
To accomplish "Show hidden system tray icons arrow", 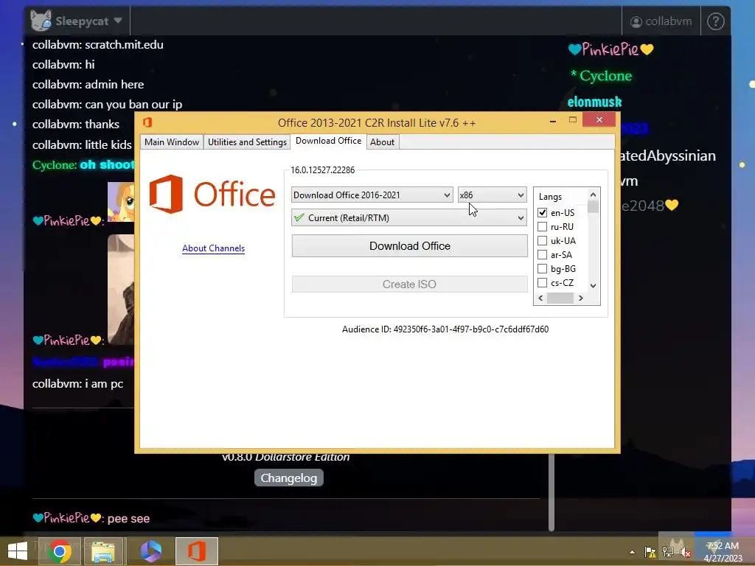I will click(x=632, y=552).
